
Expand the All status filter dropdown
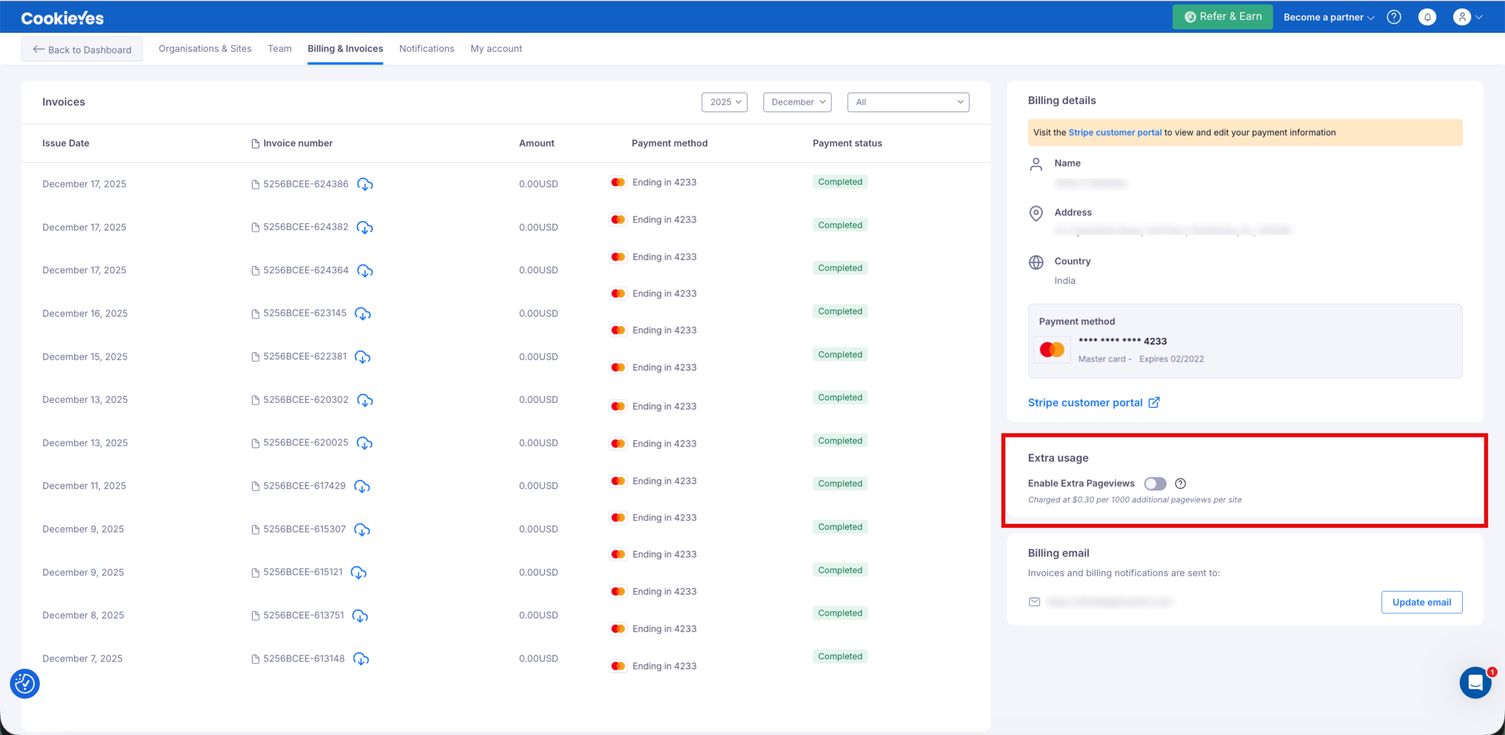[x=908, y=102]
